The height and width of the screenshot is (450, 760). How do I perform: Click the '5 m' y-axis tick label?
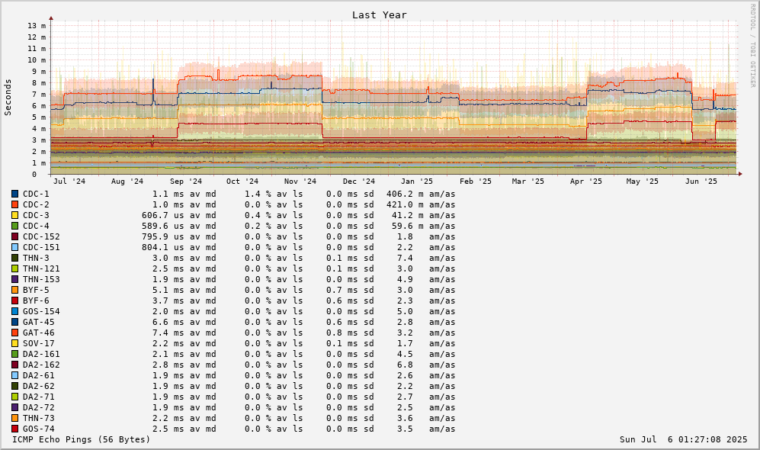click(40, 117)
